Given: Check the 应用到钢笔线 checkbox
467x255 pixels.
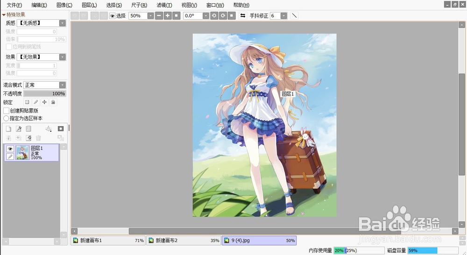Looking at the screenshot, I should pos(9,47).
